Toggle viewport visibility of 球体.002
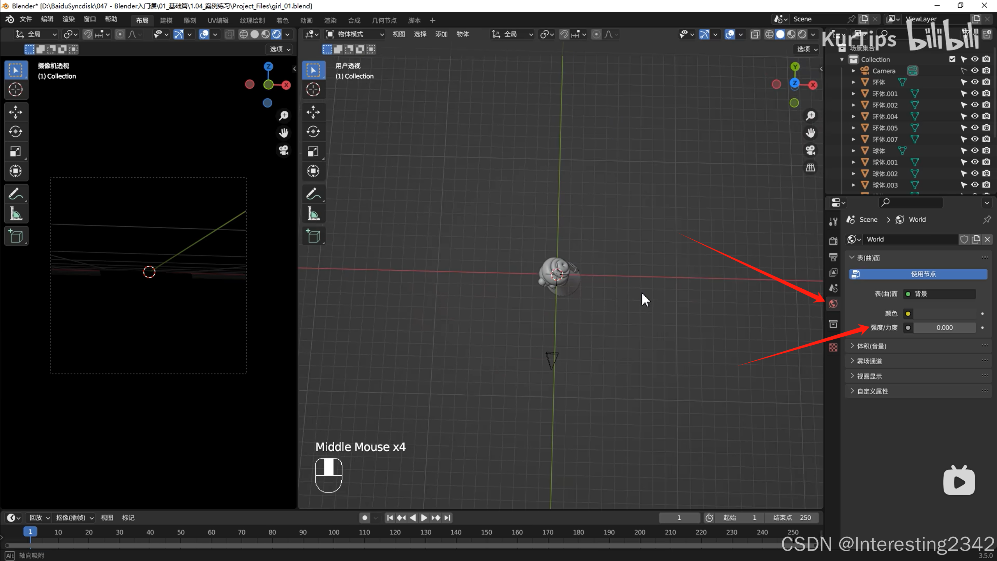The height and width of the screenshot is (561, 997). (975, 173)
